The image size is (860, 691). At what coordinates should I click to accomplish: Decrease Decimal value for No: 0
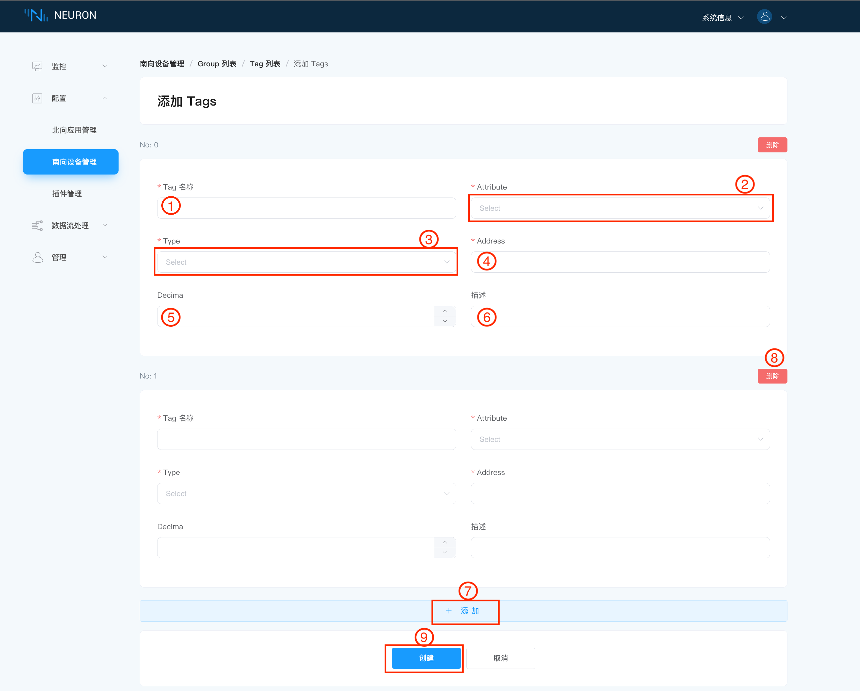(x=445, y=322)
